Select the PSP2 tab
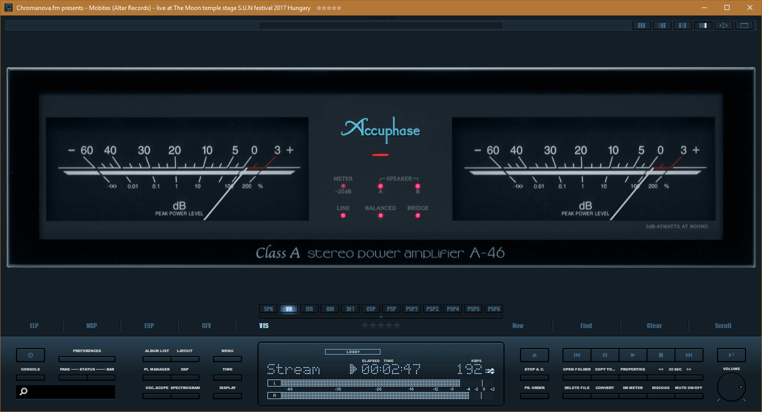 (412, 309)
